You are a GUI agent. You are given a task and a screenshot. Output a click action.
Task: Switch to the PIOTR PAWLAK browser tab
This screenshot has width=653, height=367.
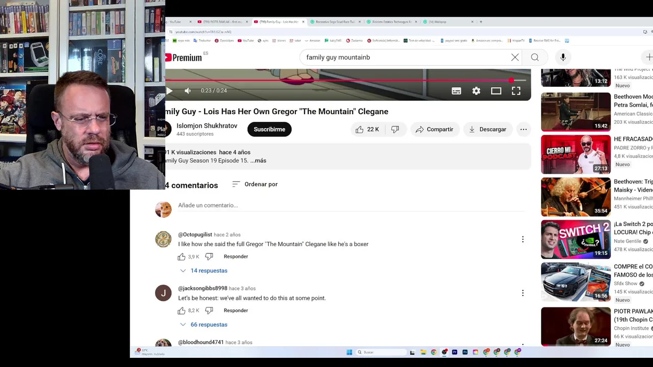point(222,22)
